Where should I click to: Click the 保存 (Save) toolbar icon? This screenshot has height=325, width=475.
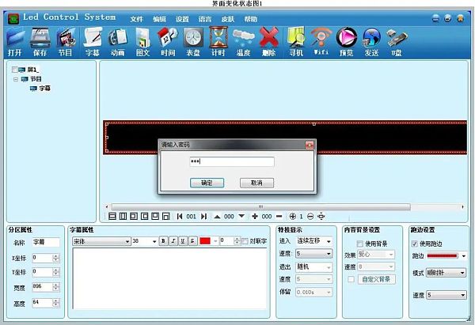[x=40, y=40]
